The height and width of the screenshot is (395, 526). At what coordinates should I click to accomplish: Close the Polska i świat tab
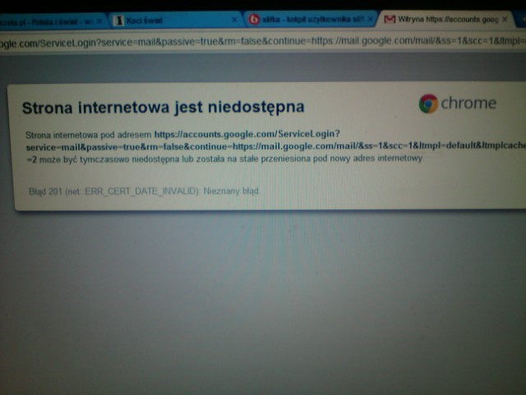click(x=99, y=21)
